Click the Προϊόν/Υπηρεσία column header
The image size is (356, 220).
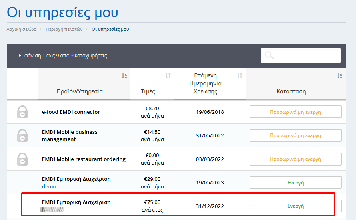(x=84, y=84)
